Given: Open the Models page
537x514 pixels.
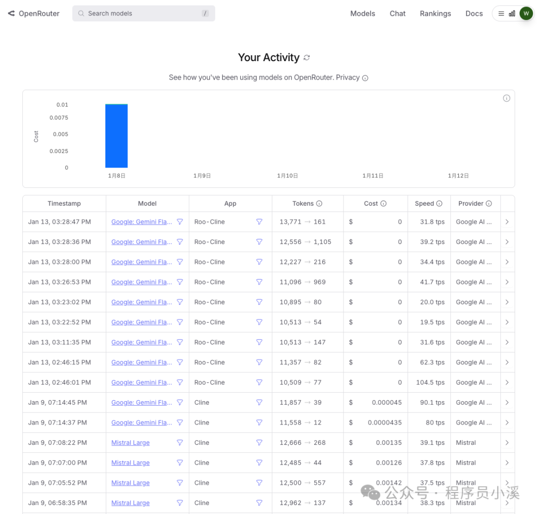Looking at the screenshot, I should [362, 13].
